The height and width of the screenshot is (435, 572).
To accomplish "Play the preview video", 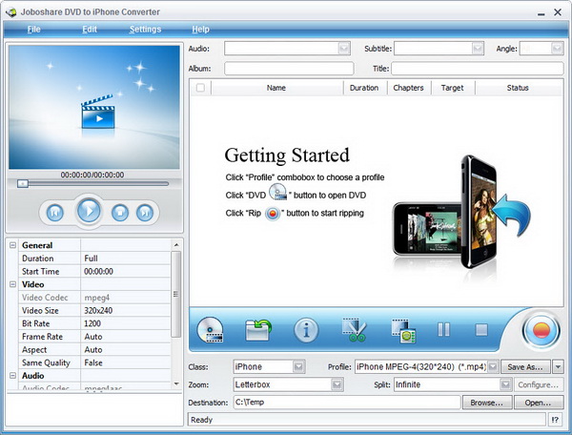I will 89,211.
